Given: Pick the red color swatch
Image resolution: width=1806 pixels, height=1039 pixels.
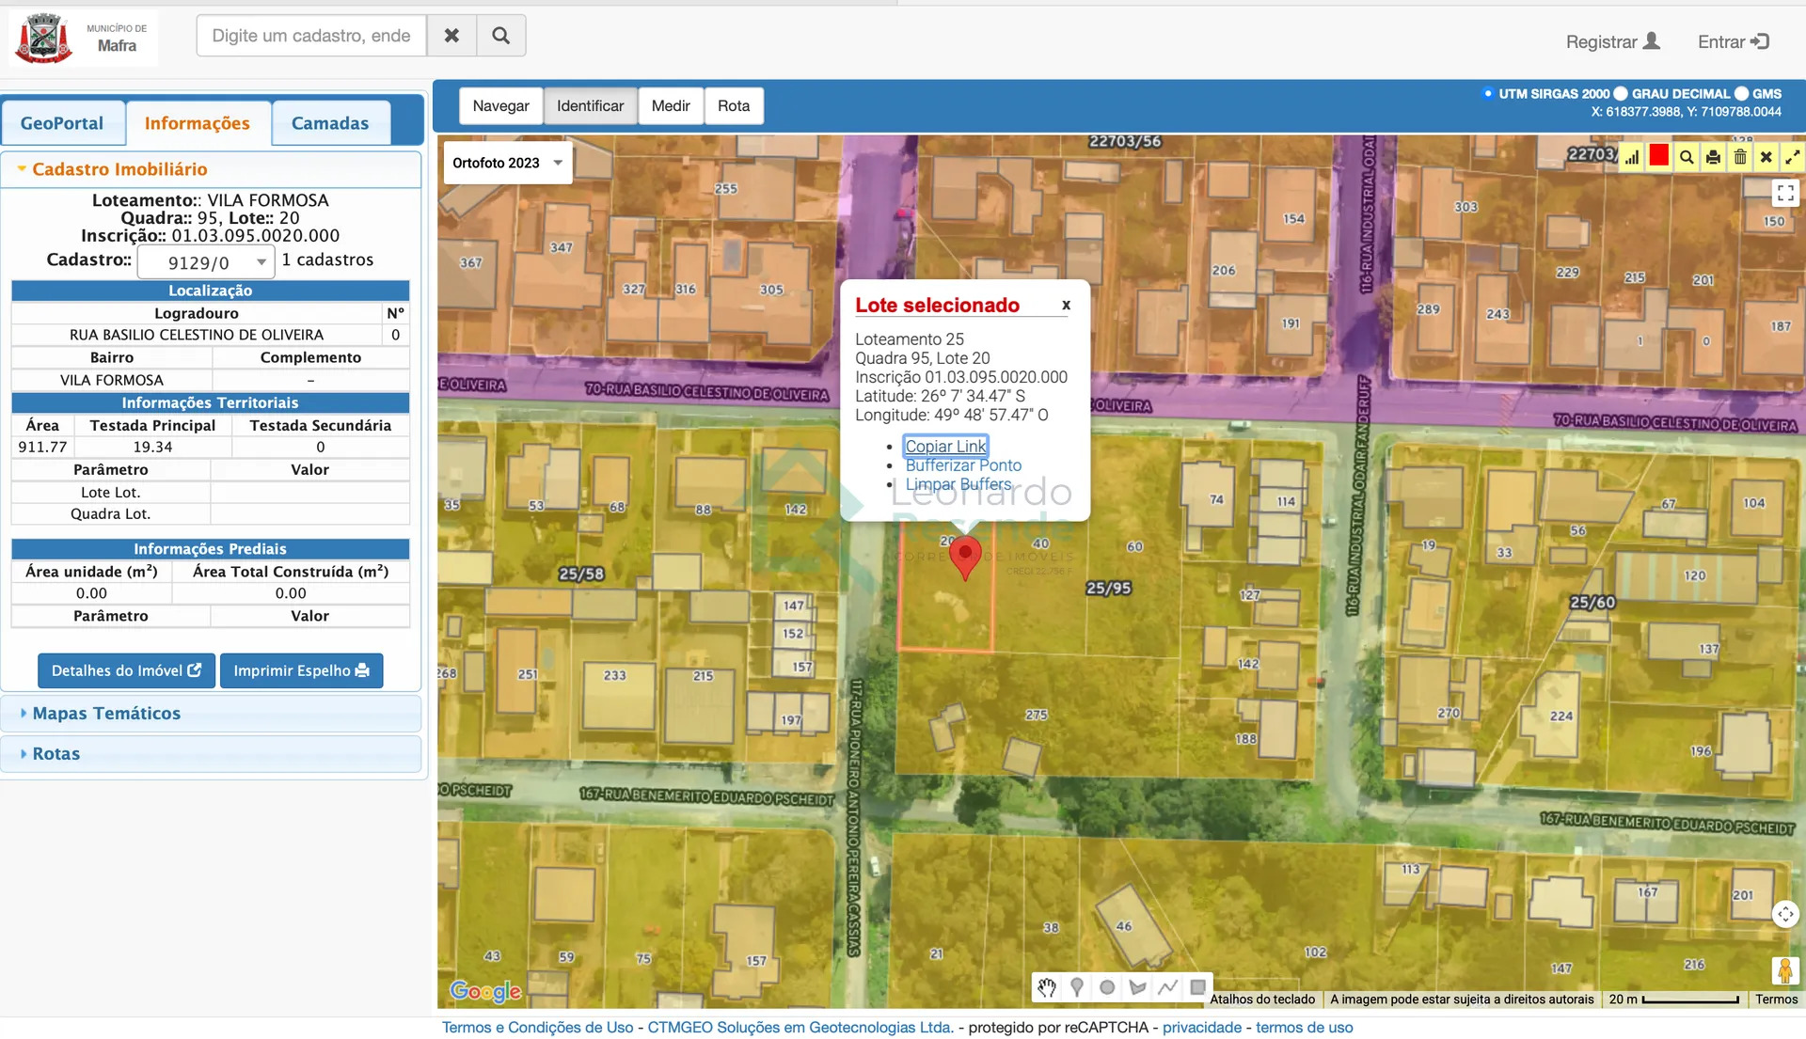Looking at the screenshot, I should pyautogui.click(x=1659, y=156).
